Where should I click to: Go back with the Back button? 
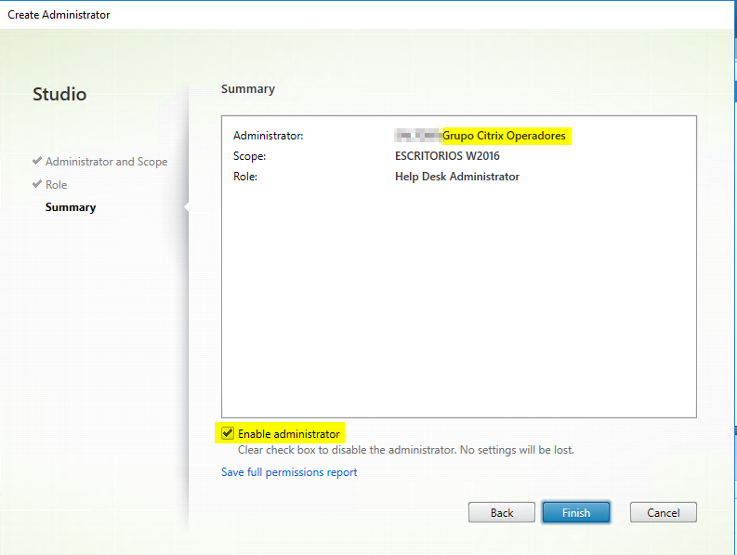(x=502, y=512)
